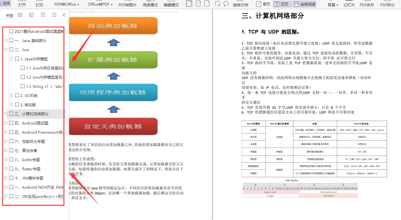
Task: Open the 背景 background dropdown
Action: (x=333, y=5)
